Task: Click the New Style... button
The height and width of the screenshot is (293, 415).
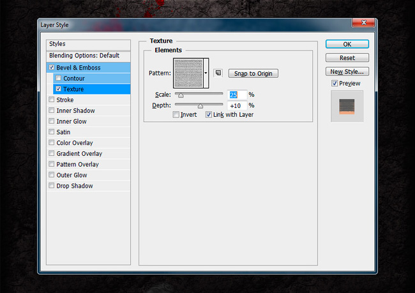Action: (x=347, y=71)
